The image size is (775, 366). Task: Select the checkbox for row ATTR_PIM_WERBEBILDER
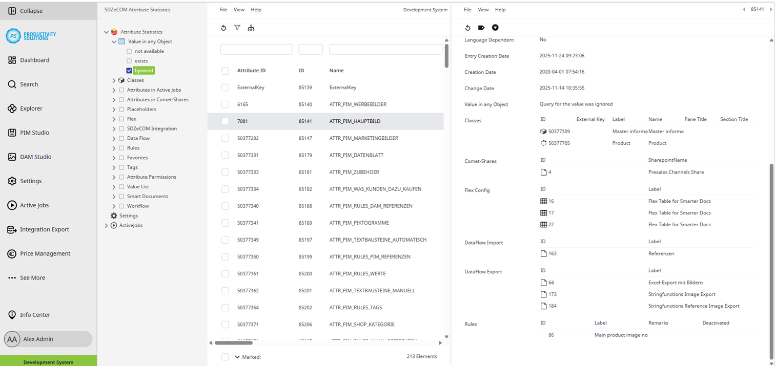tap(225, 104)
